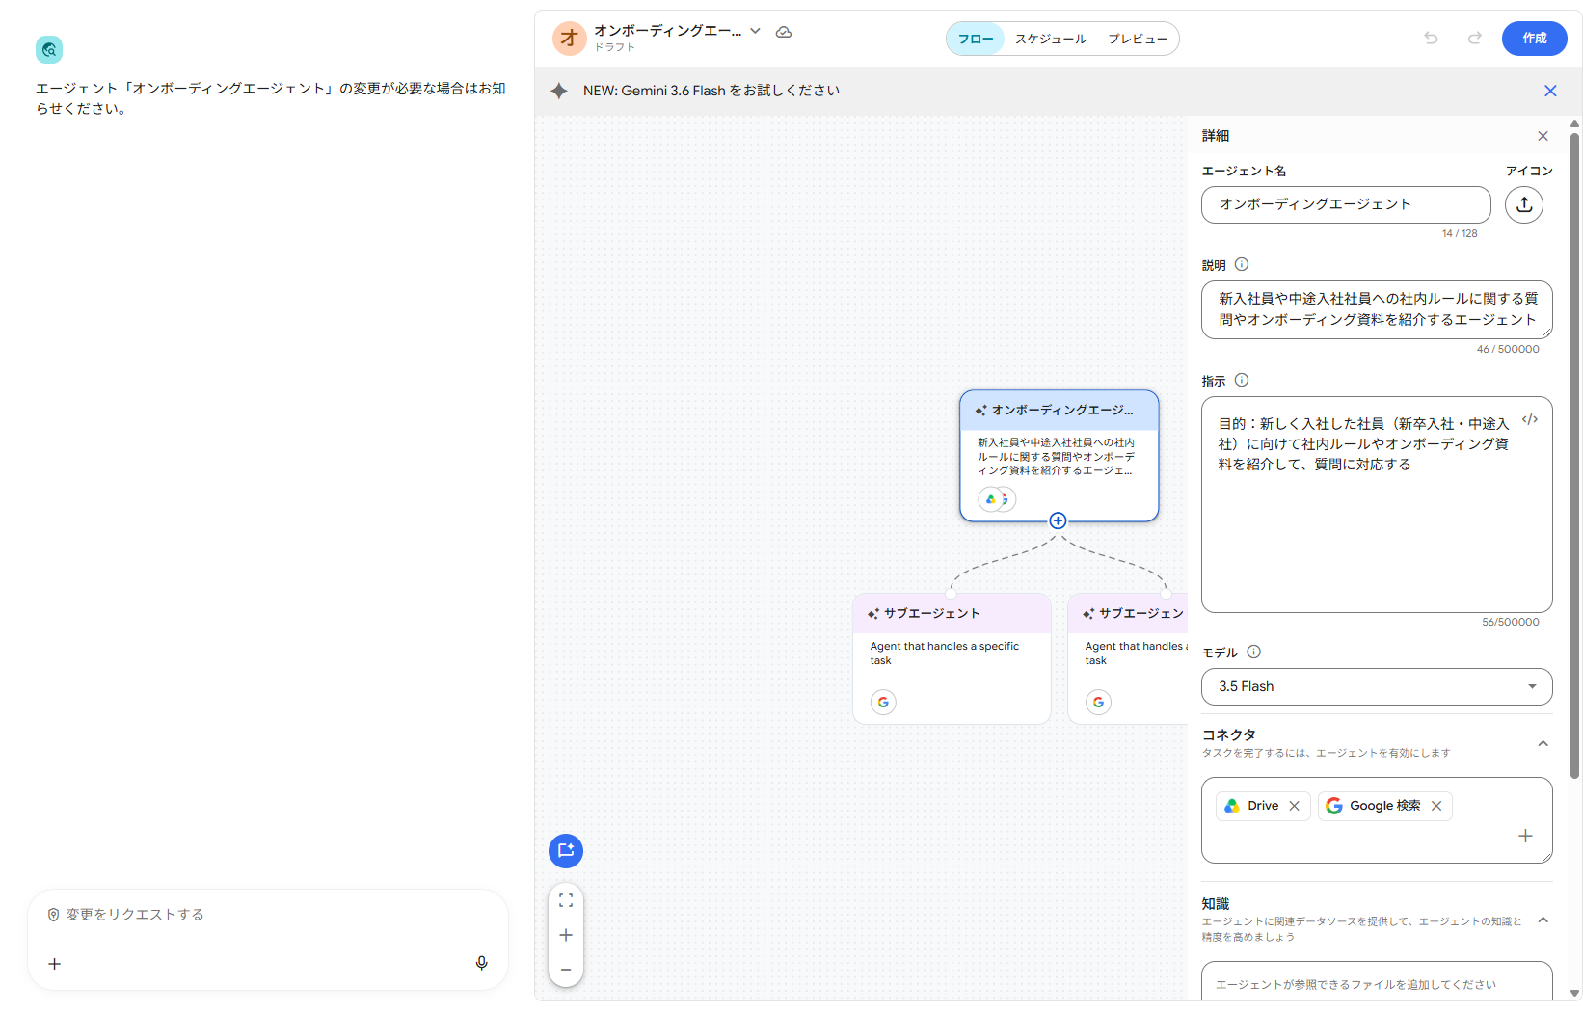Click Google icon on second sub-agent card
The height and width of the screenshot is (1013, 1583).
(1098, 702)
